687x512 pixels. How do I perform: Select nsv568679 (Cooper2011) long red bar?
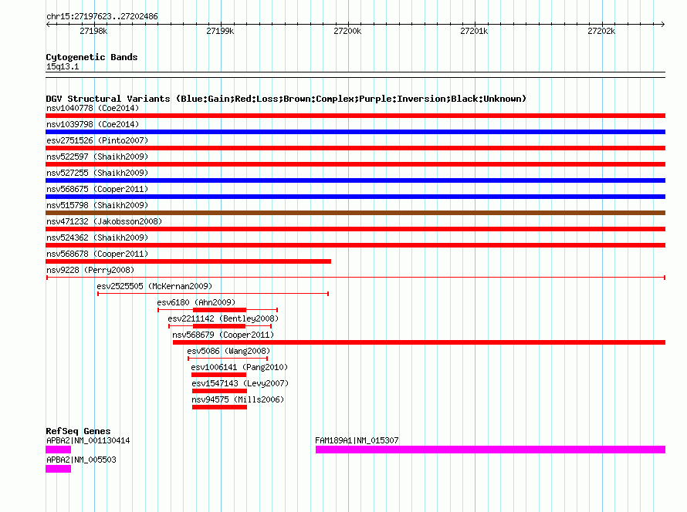[x=419, y=342]
